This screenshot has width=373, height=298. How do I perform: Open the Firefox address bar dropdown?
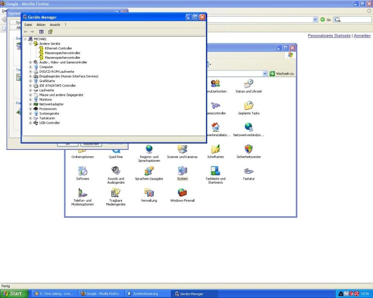click(x=315, y=20)
